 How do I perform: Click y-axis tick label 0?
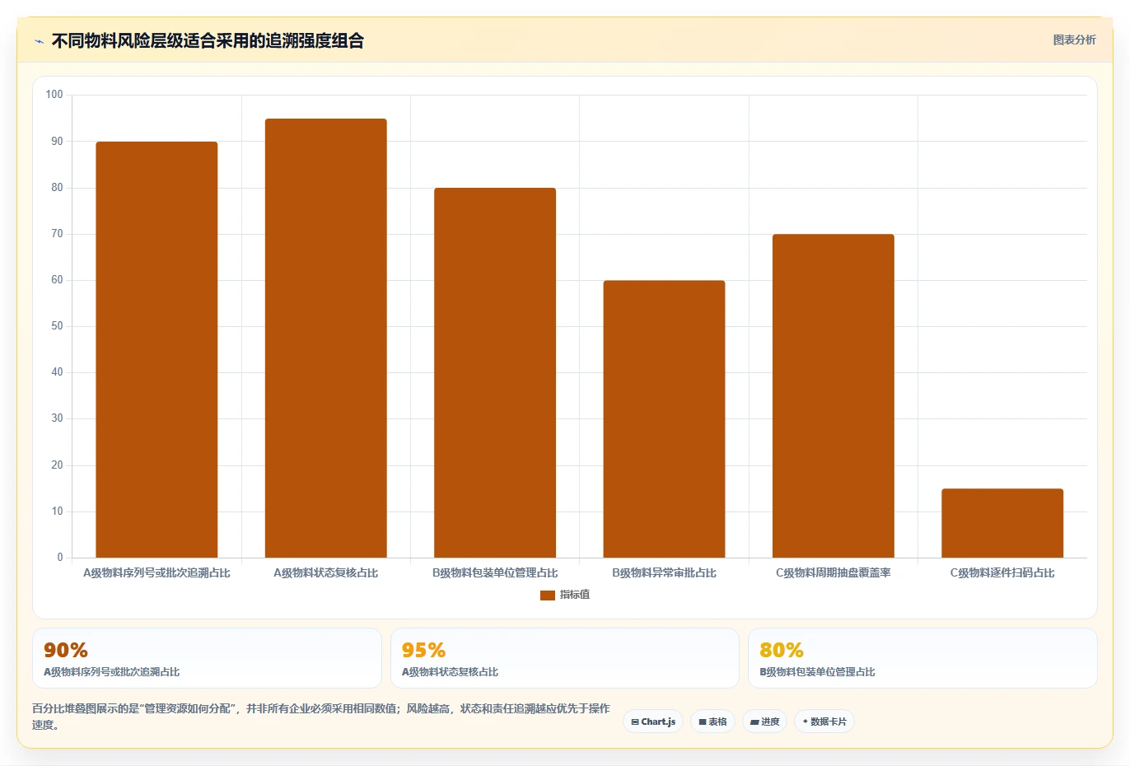[60, 558]
